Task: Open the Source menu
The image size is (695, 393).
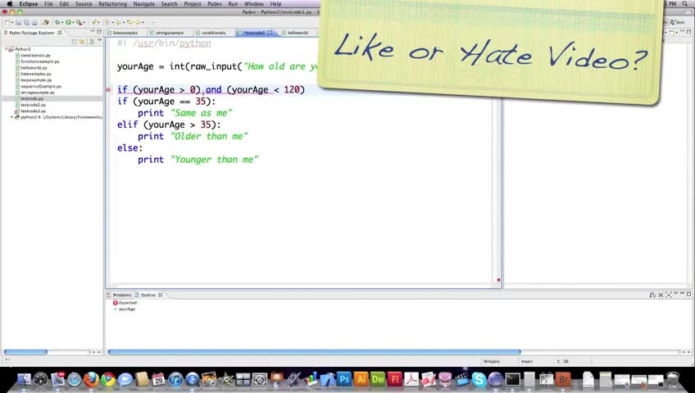Action: (84, 3)
